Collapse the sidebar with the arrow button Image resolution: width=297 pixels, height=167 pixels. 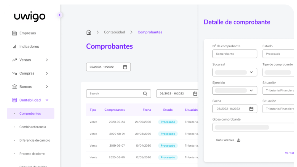[x=60, y=15]
